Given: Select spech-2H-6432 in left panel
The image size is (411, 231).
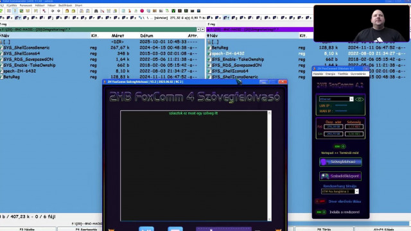Looking at the screenshot, I should click(20, 71).
